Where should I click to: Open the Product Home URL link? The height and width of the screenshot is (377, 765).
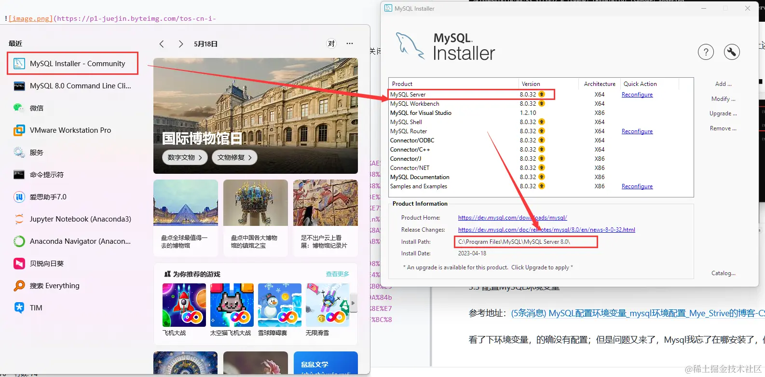[512, 218]
